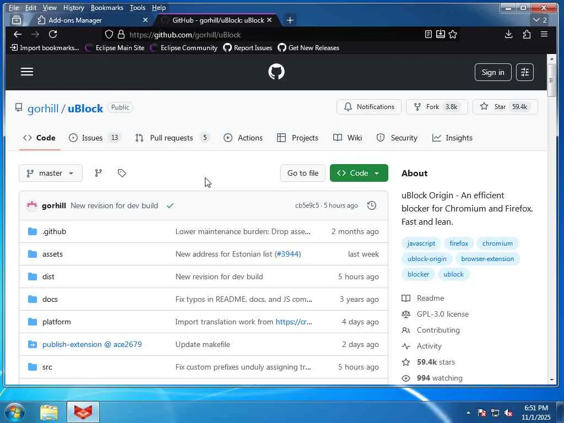
Task: Click the page vertical scrollbar thumb
Action: coord(551,80)
